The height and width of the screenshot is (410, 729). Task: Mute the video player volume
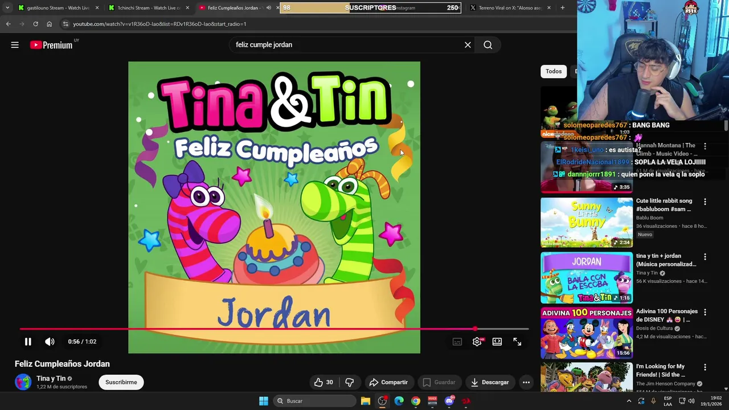(50, 342)
